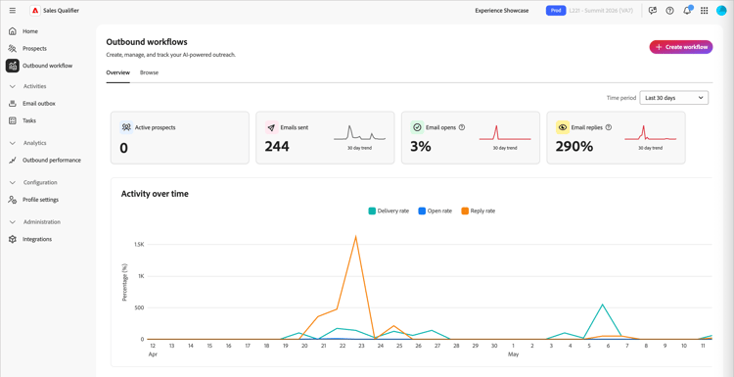Open the help question mark icon
Image resolution: width=734 pixels, height=377 pixels.
[669, 11]
